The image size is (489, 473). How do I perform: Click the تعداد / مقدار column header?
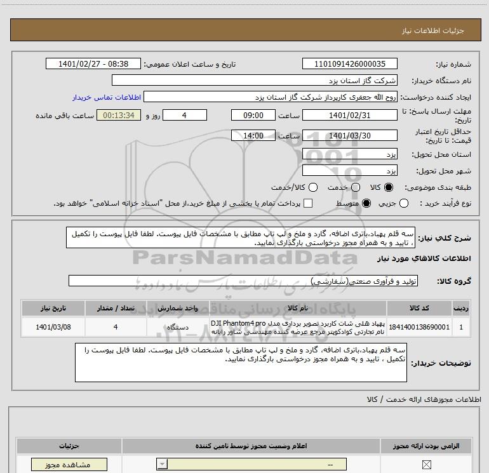coord(116,308)
